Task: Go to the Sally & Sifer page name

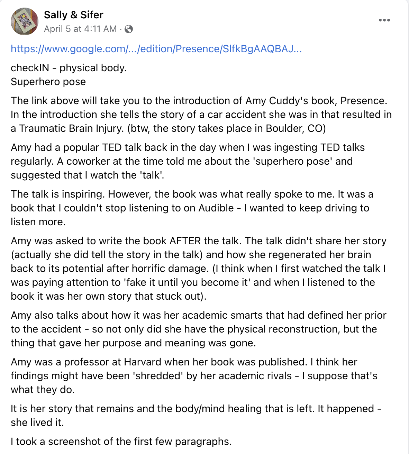Action: [x=73, y=15]
